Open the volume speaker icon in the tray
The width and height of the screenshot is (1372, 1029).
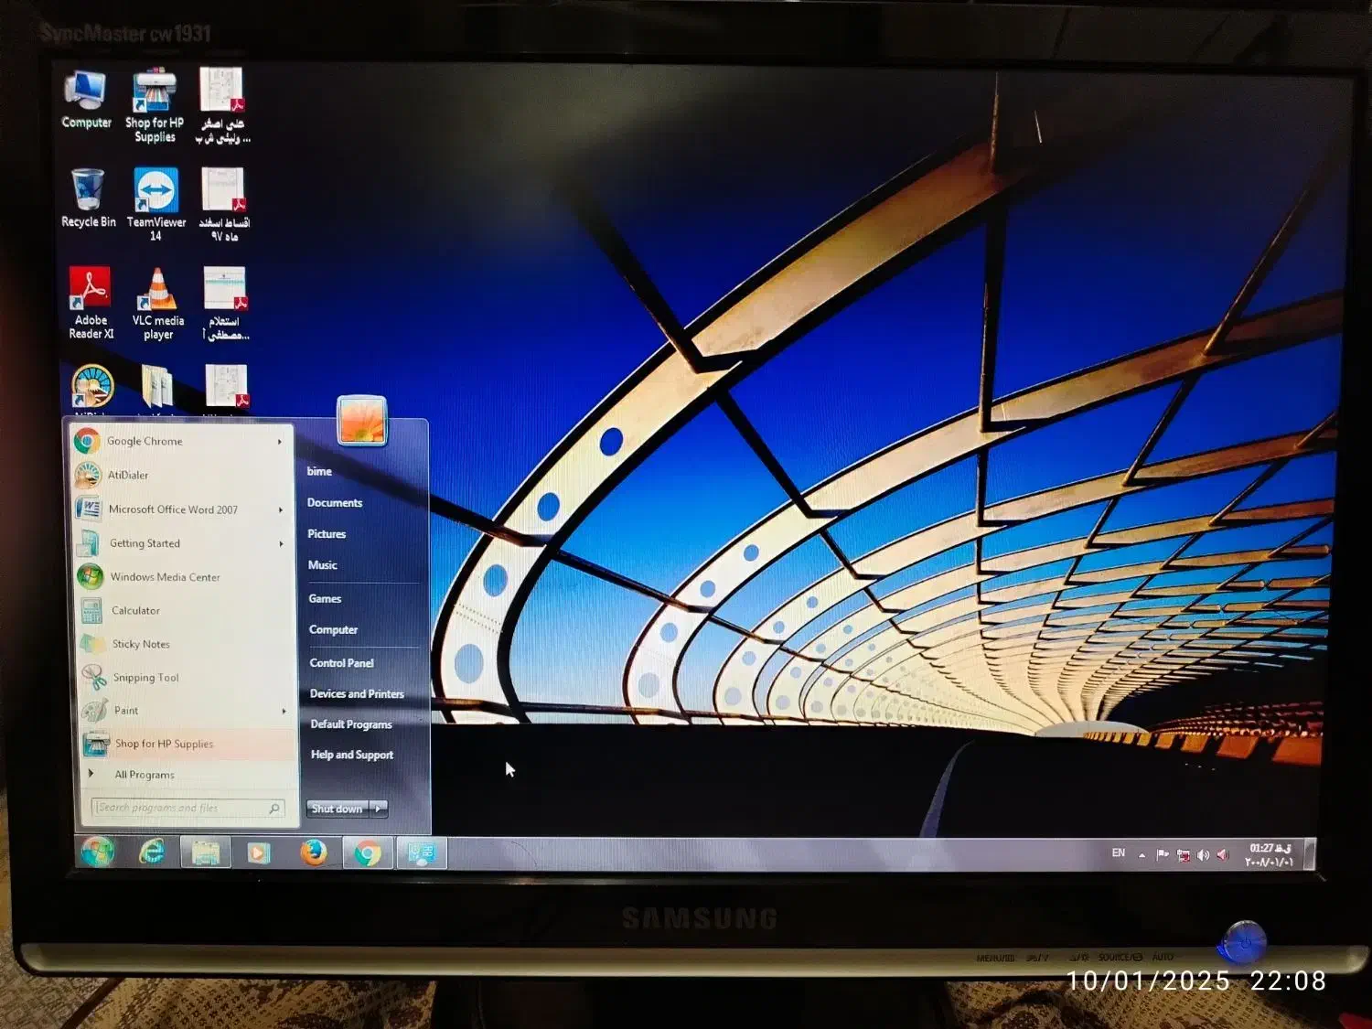click(x=1203, y=856)
